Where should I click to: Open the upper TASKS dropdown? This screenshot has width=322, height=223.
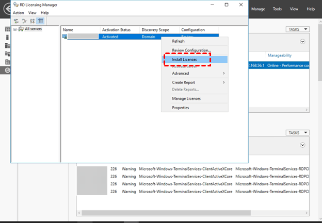[297, 29]
